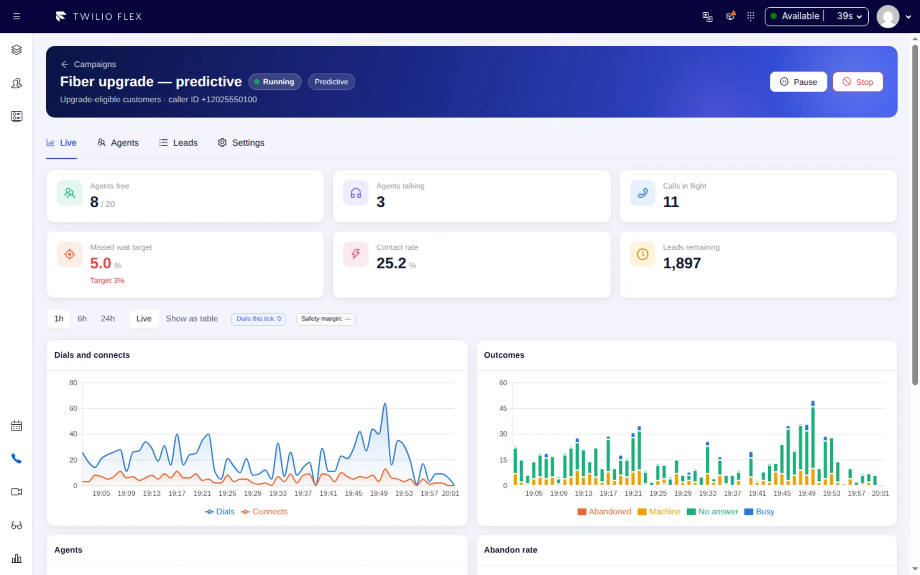Toggle No answer swatch in Outcomes legend
This screenshot has height=575, width=920.
691,512
